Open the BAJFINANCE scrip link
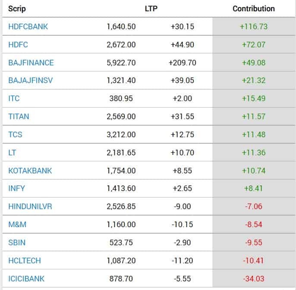 pos(31,63)
